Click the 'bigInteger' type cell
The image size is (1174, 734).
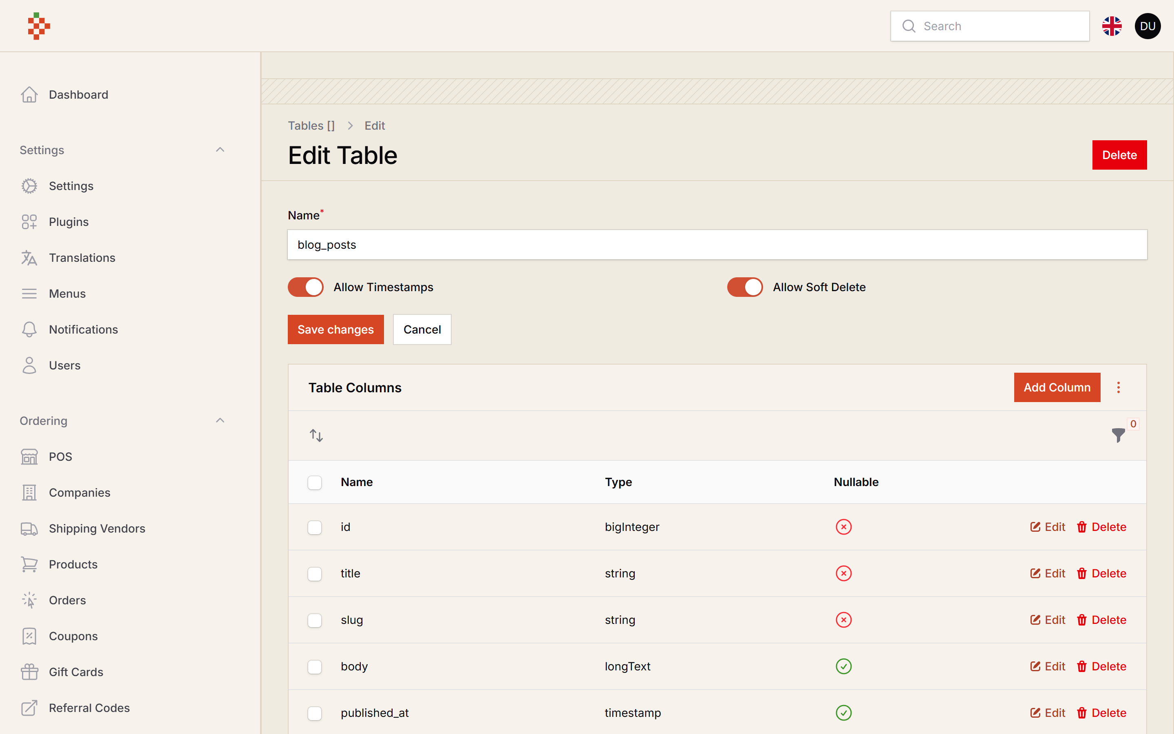point(631,527)
